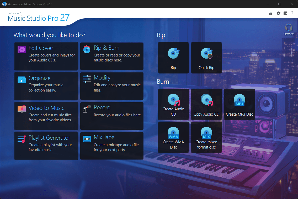The image size is (298, 199).
Task: Open the Create WMA Disc tile
Action: pyautogui.click(x=173, y=137)
